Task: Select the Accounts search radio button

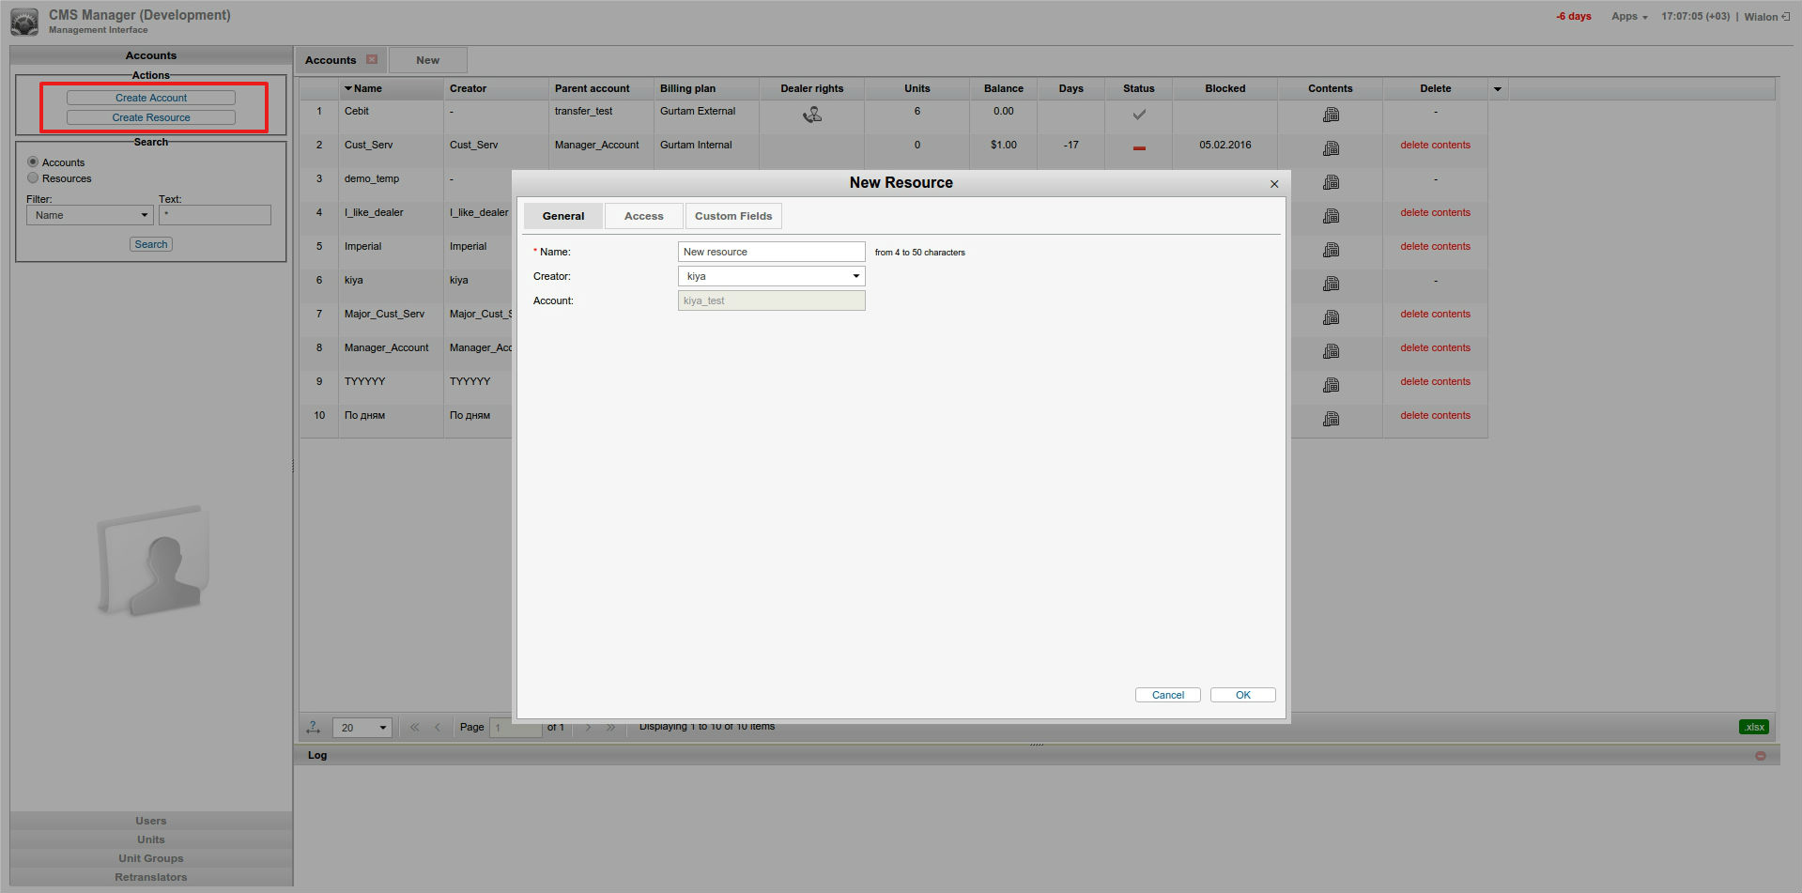Action: tap(33, 162)
